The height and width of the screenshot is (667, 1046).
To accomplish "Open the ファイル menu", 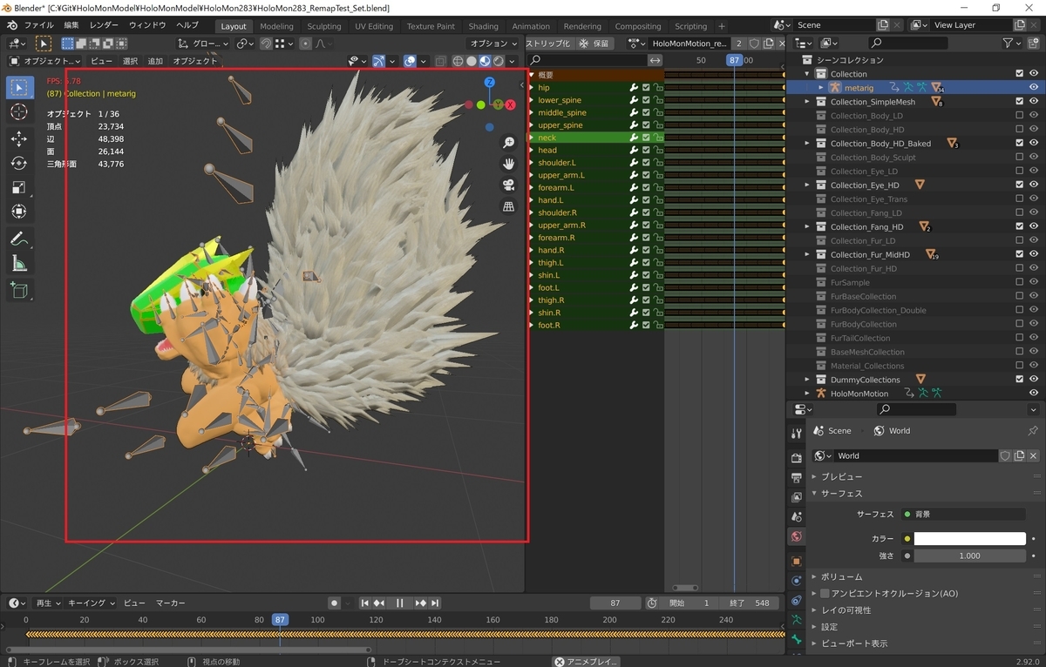I will click(38, 25).
